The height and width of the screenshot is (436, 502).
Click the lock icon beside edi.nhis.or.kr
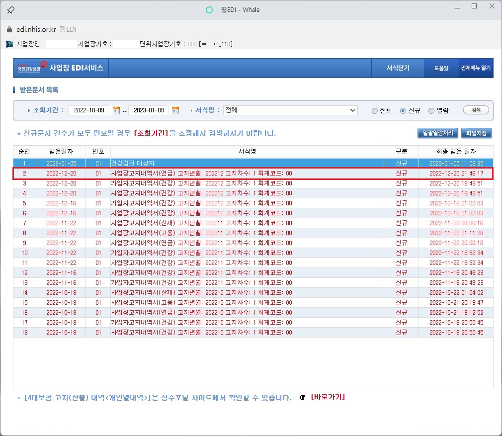pos(9,29)
